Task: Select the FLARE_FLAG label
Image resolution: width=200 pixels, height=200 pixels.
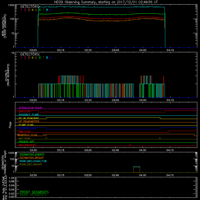Action: click(26, 125)
